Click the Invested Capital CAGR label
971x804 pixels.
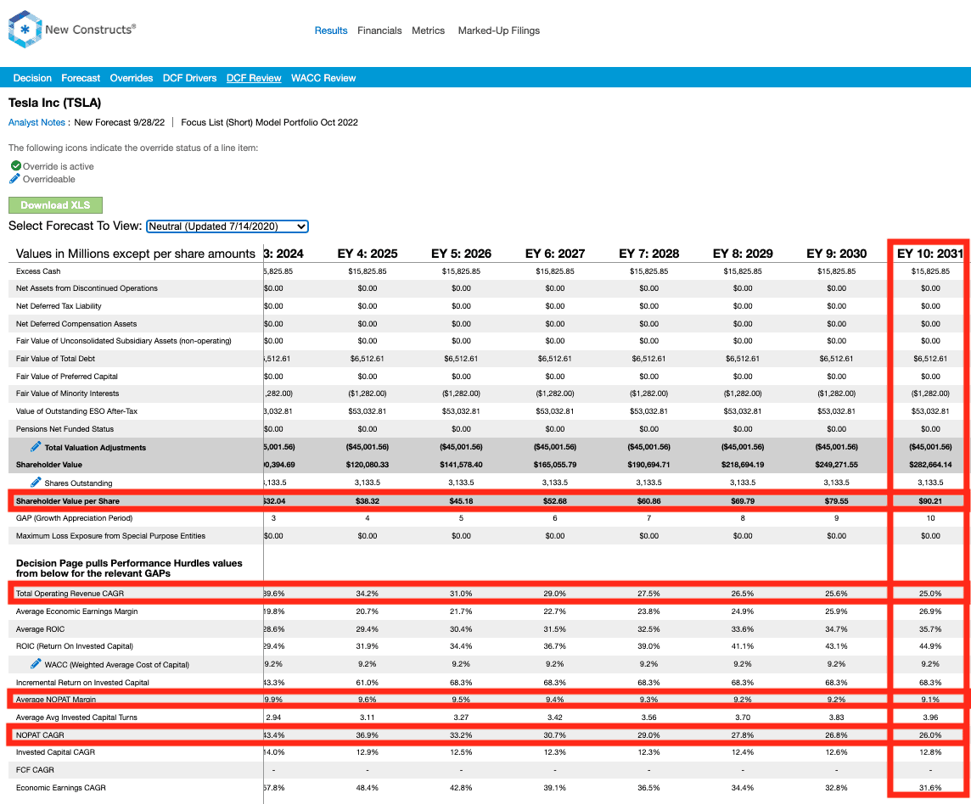click(56, 752)
